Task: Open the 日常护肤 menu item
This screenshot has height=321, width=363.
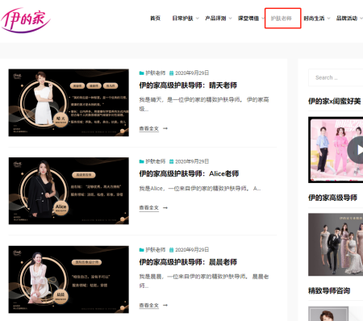Action: coord(182,19)
